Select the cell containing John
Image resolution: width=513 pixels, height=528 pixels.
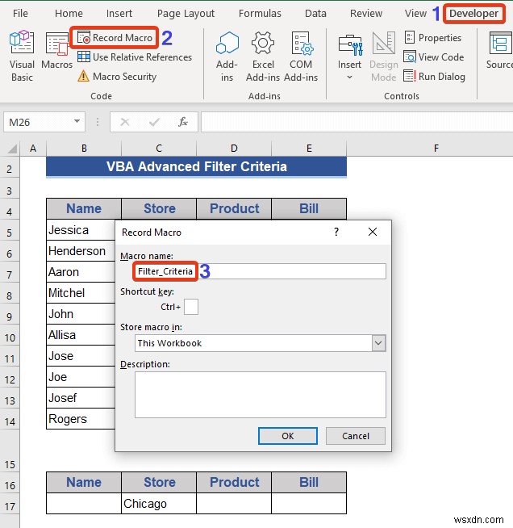tap(81, 314)
